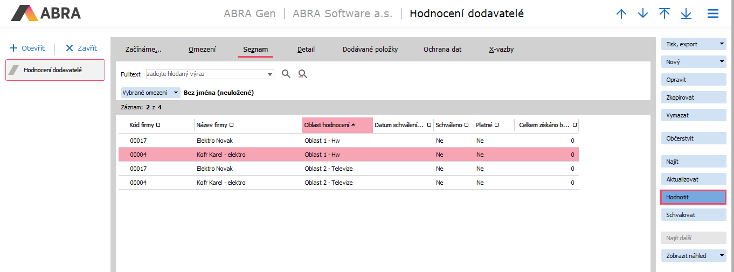The image size is (734, 272).
Task: Toggle the square marker in Kód firmy column header
Action: [x=158, y=125]
